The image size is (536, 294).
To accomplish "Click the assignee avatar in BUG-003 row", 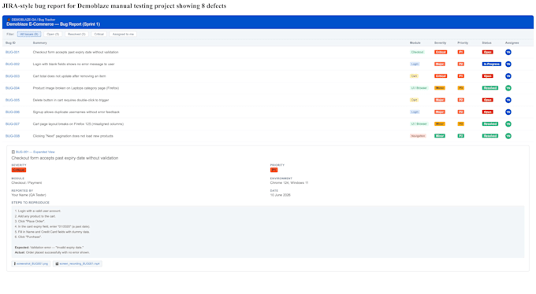I will point(508,76).
